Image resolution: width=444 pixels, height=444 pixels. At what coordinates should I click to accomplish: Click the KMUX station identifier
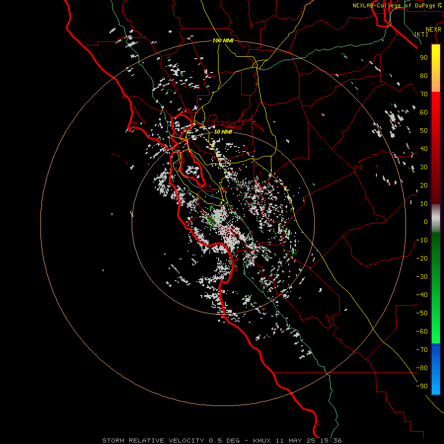point(262,441)
